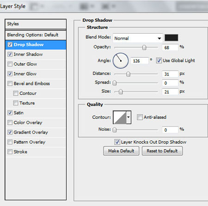Image resolution: width=208 pixels, height=206 pixels.
Task: Click the Noise slider handle
Action: click(115, 130)
